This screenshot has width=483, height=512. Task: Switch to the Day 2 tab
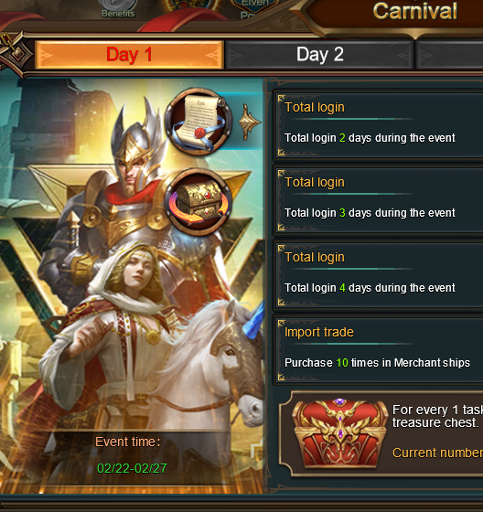[x=319, y=55]
